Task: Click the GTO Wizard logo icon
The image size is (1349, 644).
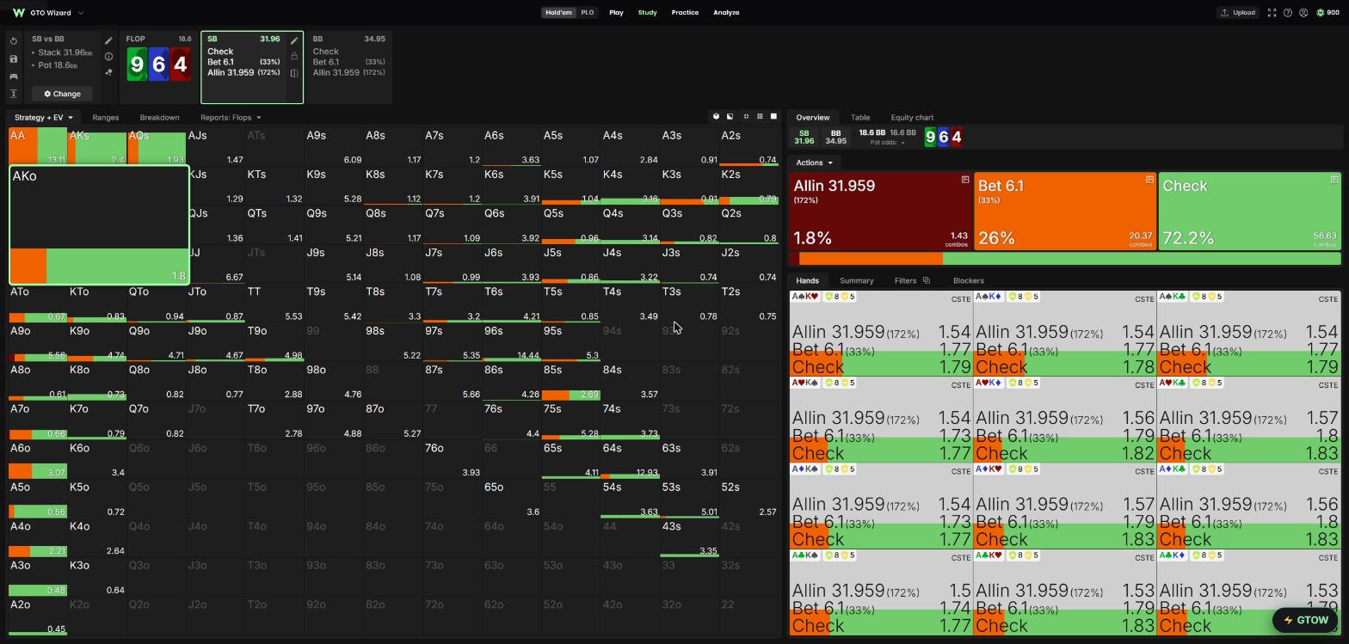Action: click(x=18, y=13)
